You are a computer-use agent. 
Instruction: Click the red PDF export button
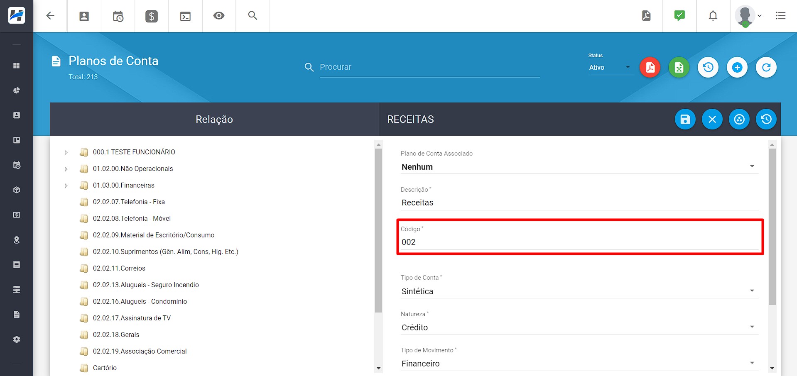pos(650,67)
